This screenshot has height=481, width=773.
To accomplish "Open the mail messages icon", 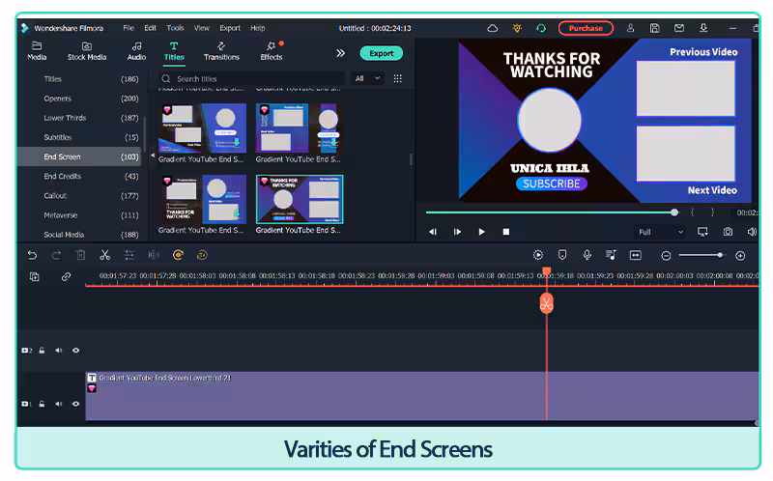I will [x=679, y=28].
